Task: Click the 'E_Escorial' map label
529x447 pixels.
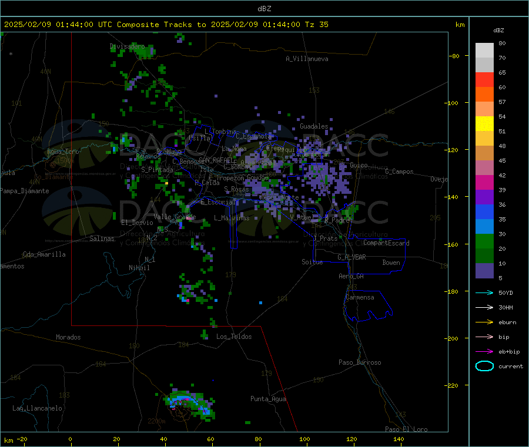Action: click(x=218, y=202)
